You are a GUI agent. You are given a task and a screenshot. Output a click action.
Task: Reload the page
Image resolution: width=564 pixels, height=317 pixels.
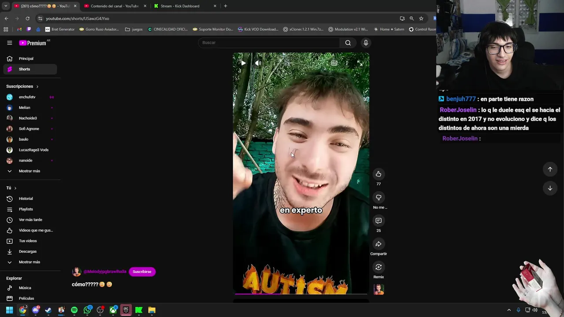tap(27, 18)
